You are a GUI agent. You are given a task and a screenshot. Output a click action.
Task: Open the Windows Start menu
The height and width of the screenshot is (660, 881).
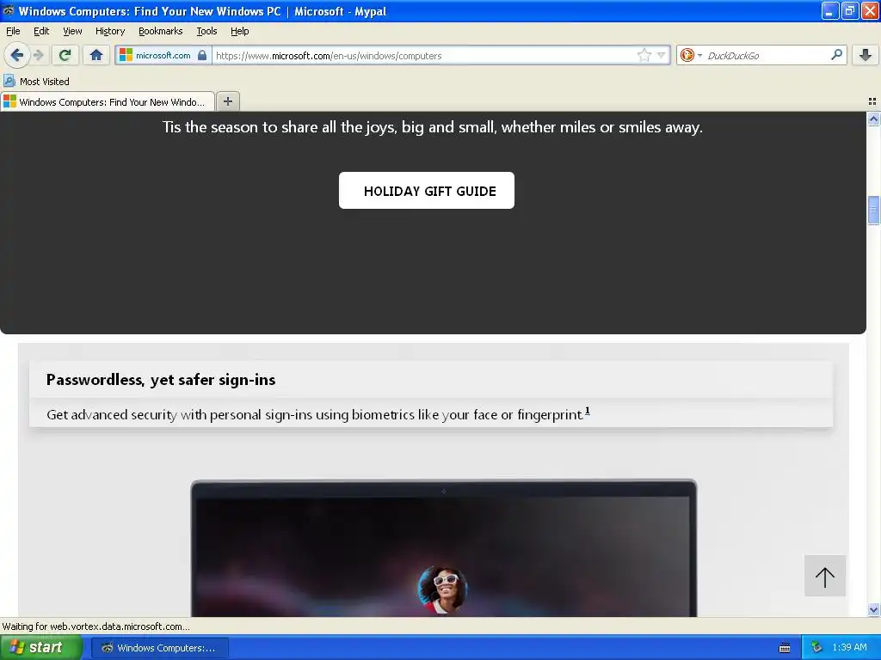[41, 648]
